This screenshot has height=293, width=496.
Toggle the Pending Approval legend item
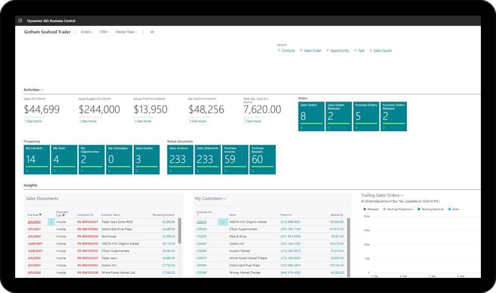pos(430,209)
